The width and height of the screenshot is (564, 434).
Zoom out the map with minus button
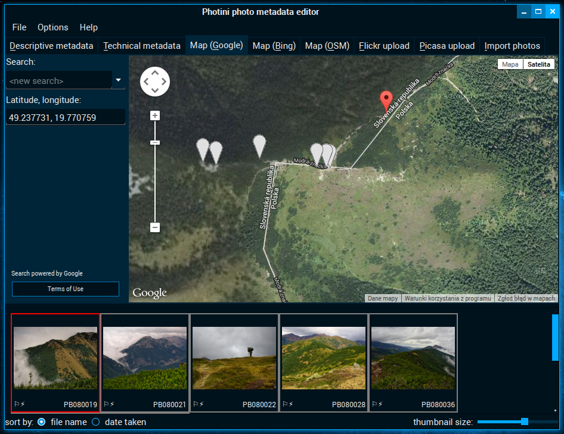tap(155, 227)
